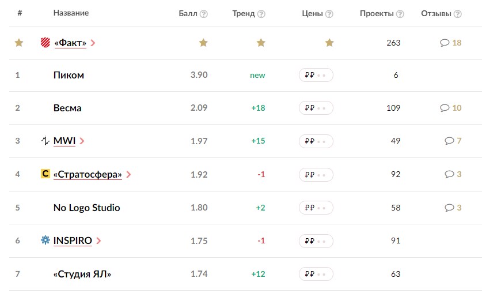Click the price level pill for Пиком
Viewport: 482px width, 293px height.
316,75
